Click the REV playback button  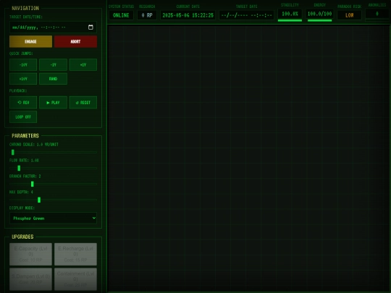tap(23, 103)
